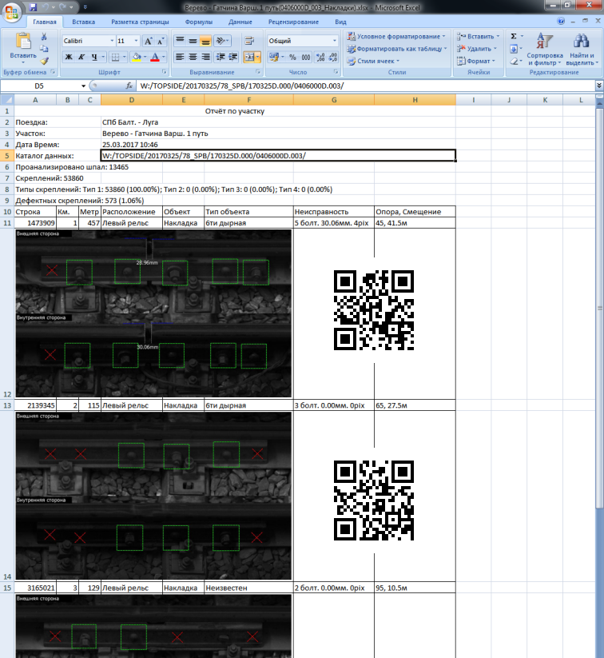This screenshot has height=658, width=604.
Task: Decrease indent
Action: pos(221,57)
